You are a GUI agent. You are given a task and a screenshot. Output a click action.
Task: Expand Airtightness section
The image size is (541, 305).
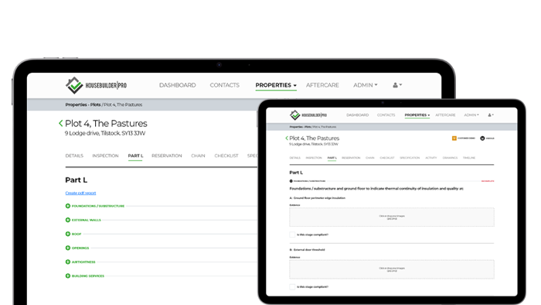[x=80, y=262]
